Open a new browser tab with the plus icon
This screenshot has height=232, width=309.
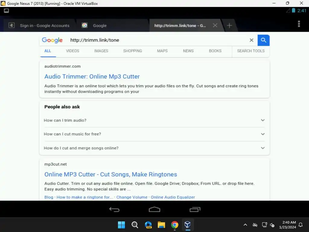point(229,25)
